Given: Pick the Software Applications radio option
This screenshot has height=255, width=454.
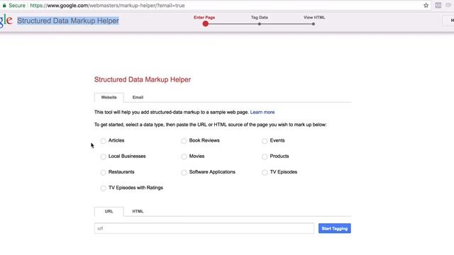Looking at the screenshot, I should (x=184, y=173).
